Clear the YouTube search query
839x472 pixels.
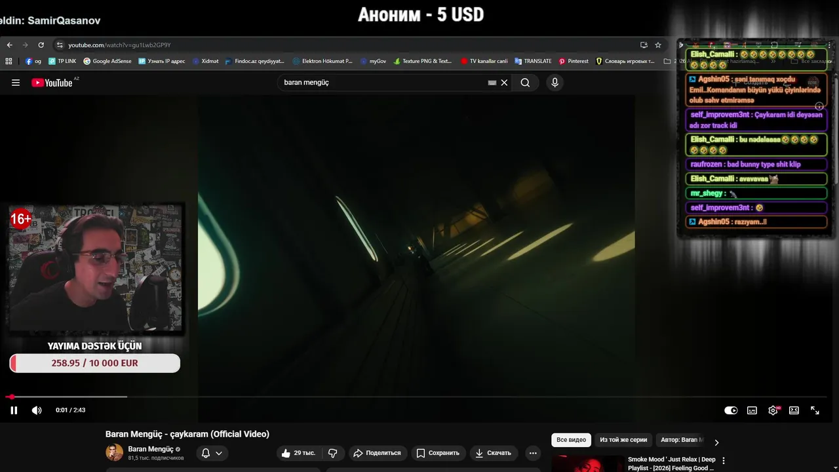[x=504, y=83]
